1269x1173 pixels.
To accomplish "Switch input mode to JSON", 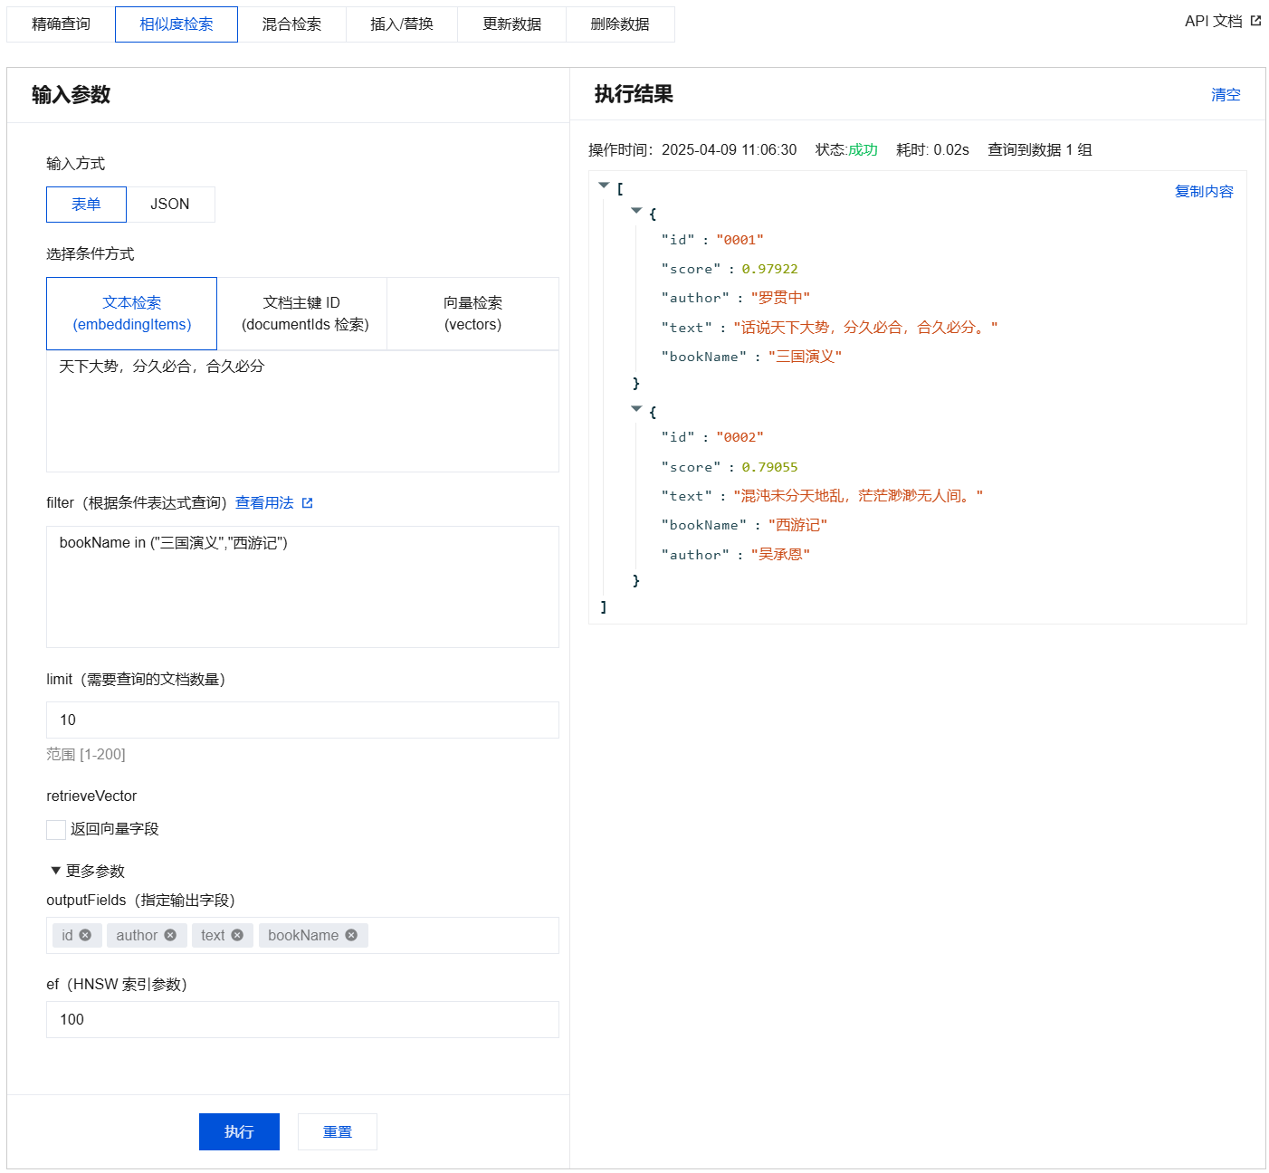I will 170,205.
